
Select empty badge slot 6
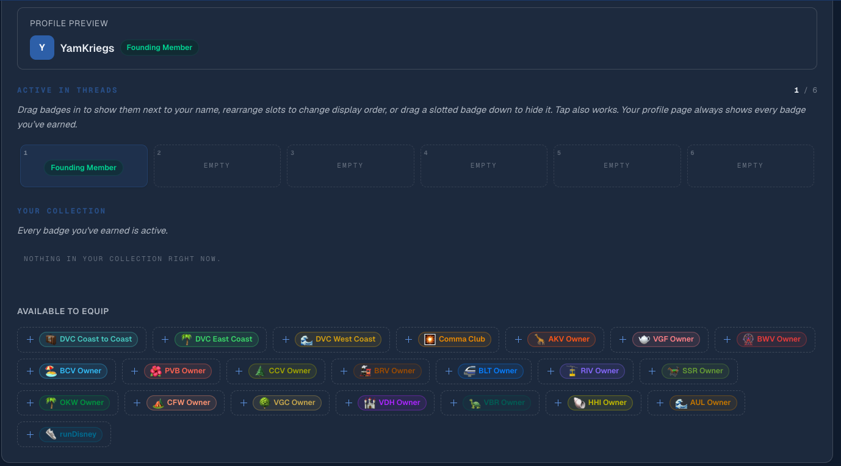(750, 165)
